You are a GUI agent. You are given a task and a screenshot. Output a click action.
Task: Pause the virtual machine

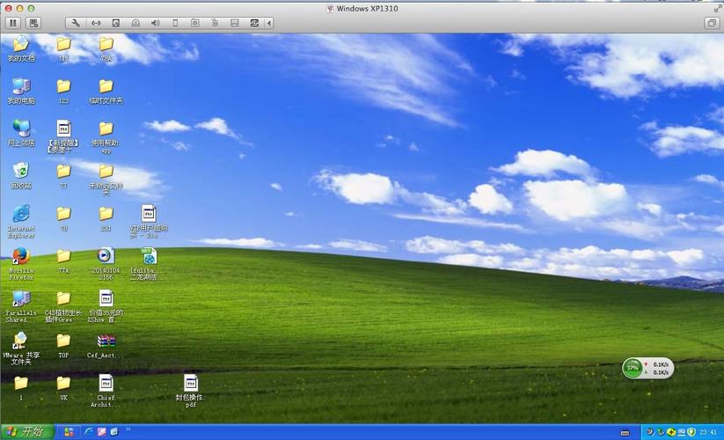[13, 23]
